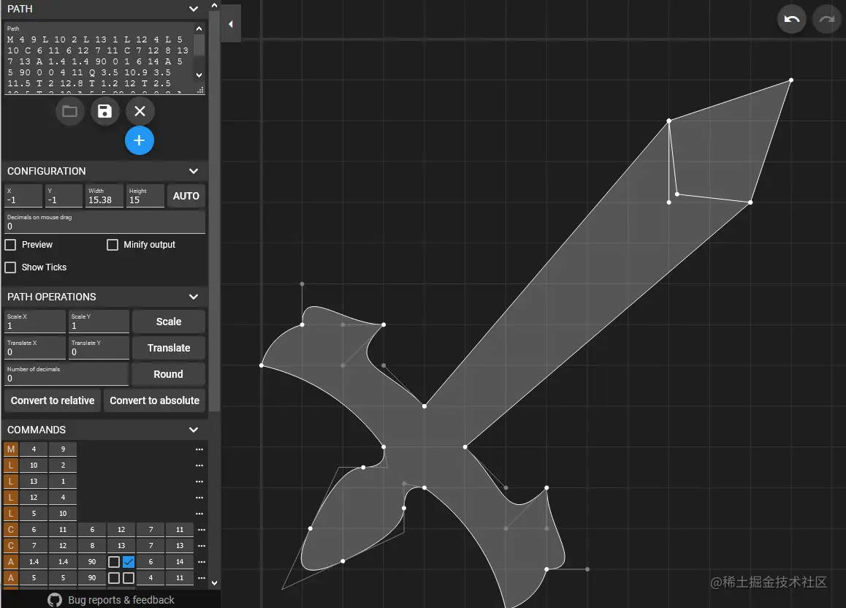Click Convert to relative
Image resolution: width=846 pixels, height=608 pixels.
pos(53,401)
